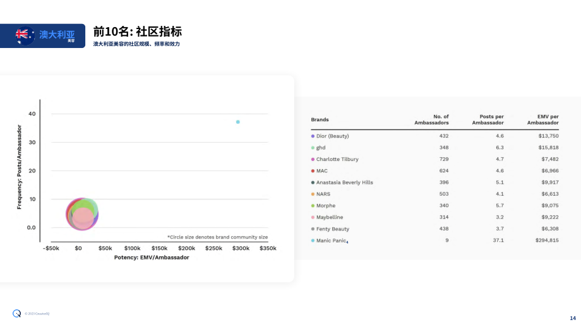This screenshot has width=581, height=327.
Task: Click the $7,482 EMV value
Action: [x=550, y=159]
